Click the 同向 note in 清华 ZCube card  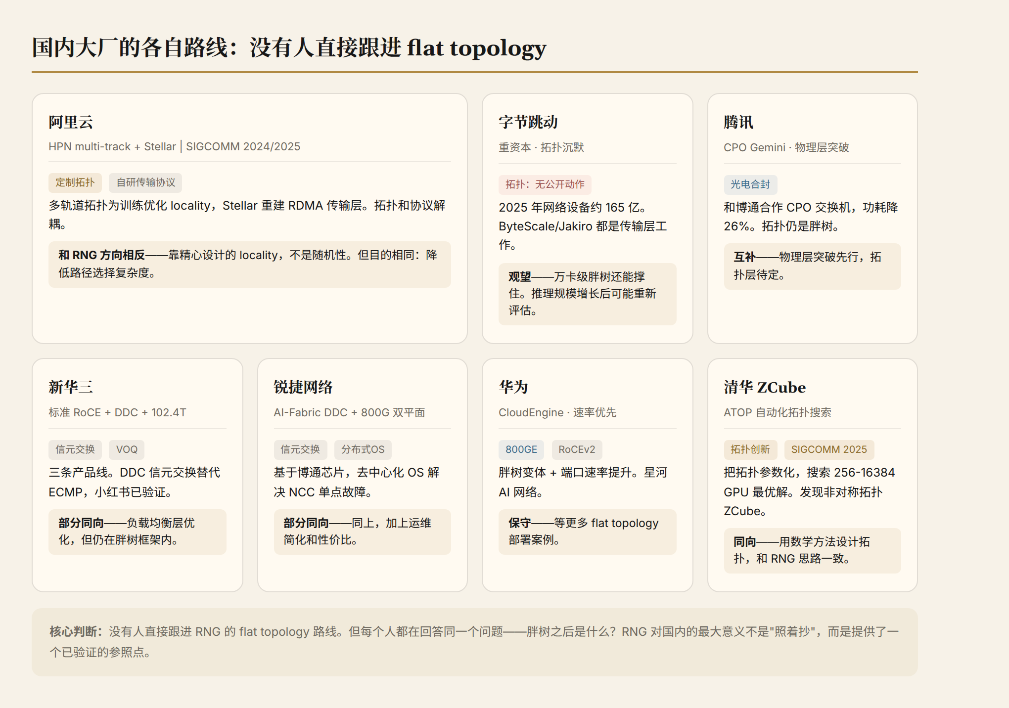click(812, 550)
